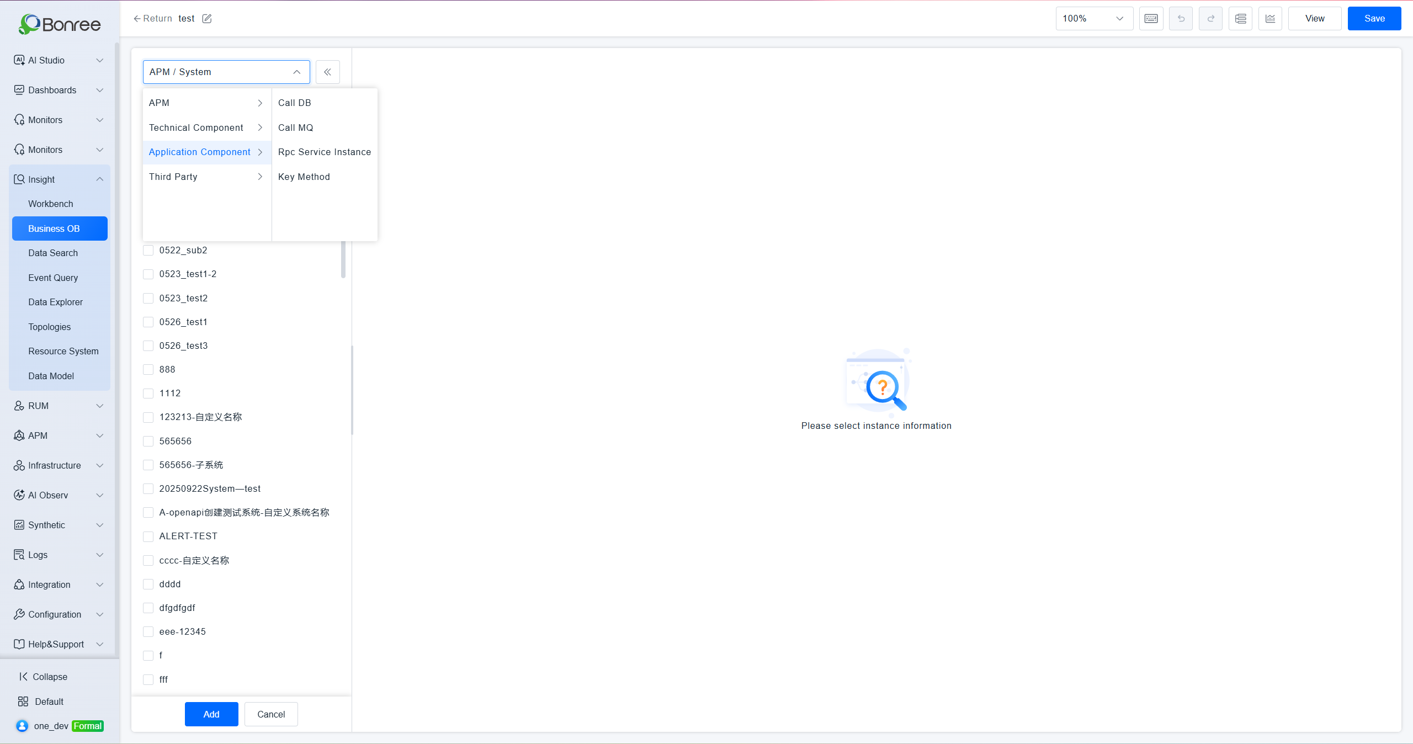Check the dddd checkbox
The image size is (1413, 744).
148,584
